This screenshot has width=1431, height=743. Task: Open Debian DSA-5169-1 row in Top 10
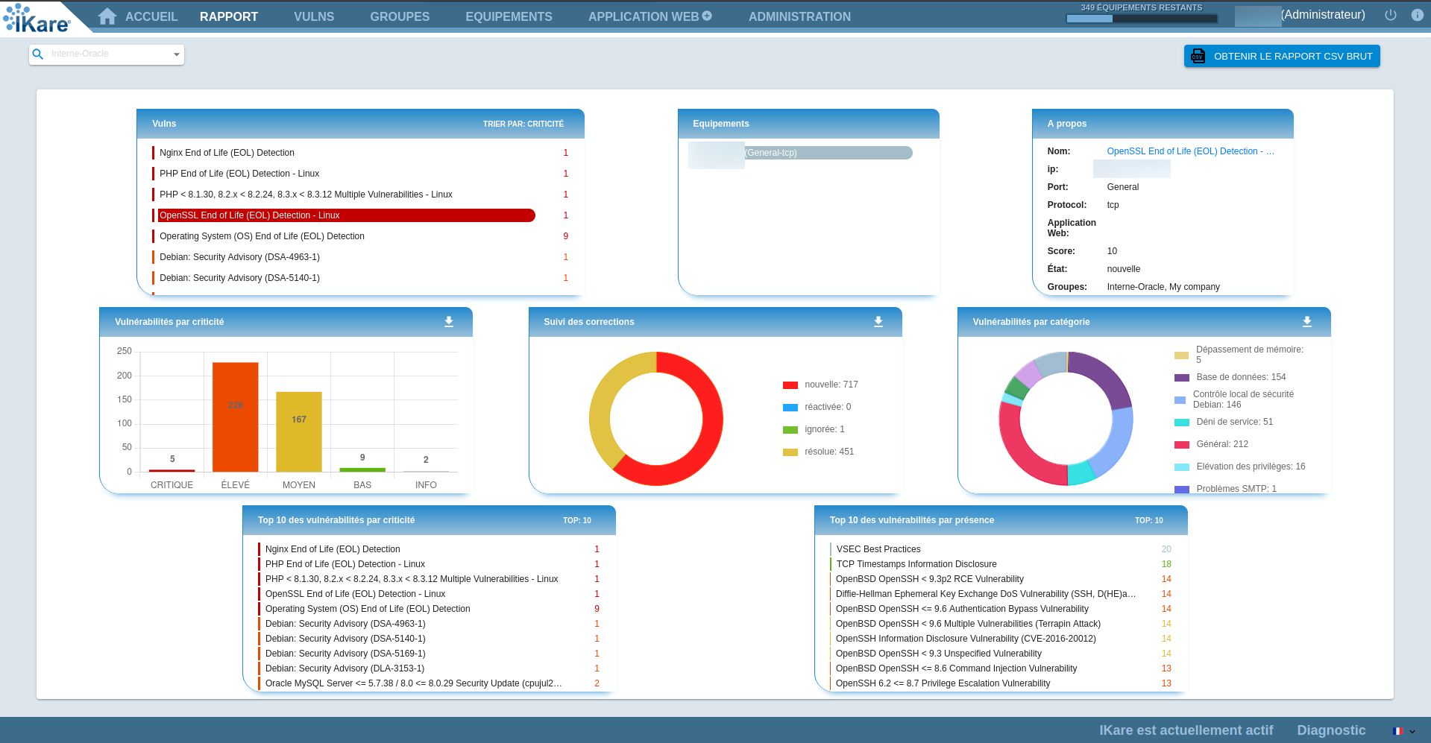(x=429, y=654)
